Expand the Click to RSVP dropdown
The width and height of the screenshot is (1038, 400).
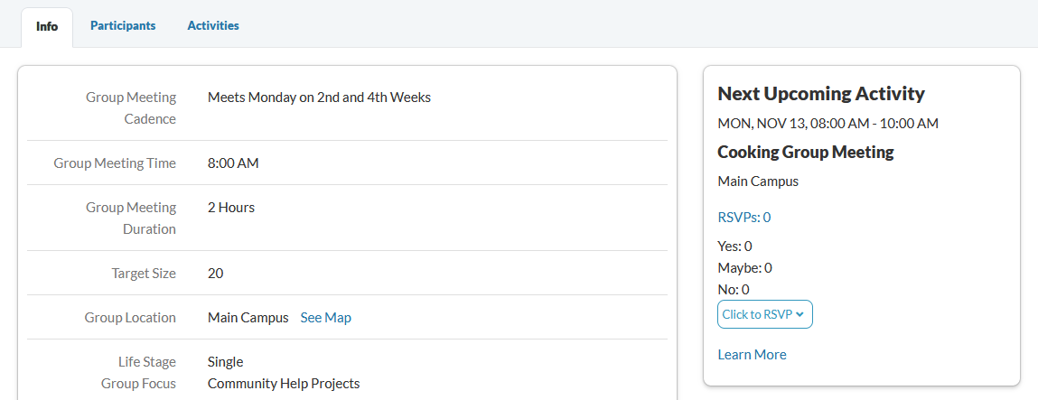click(764, 314)
